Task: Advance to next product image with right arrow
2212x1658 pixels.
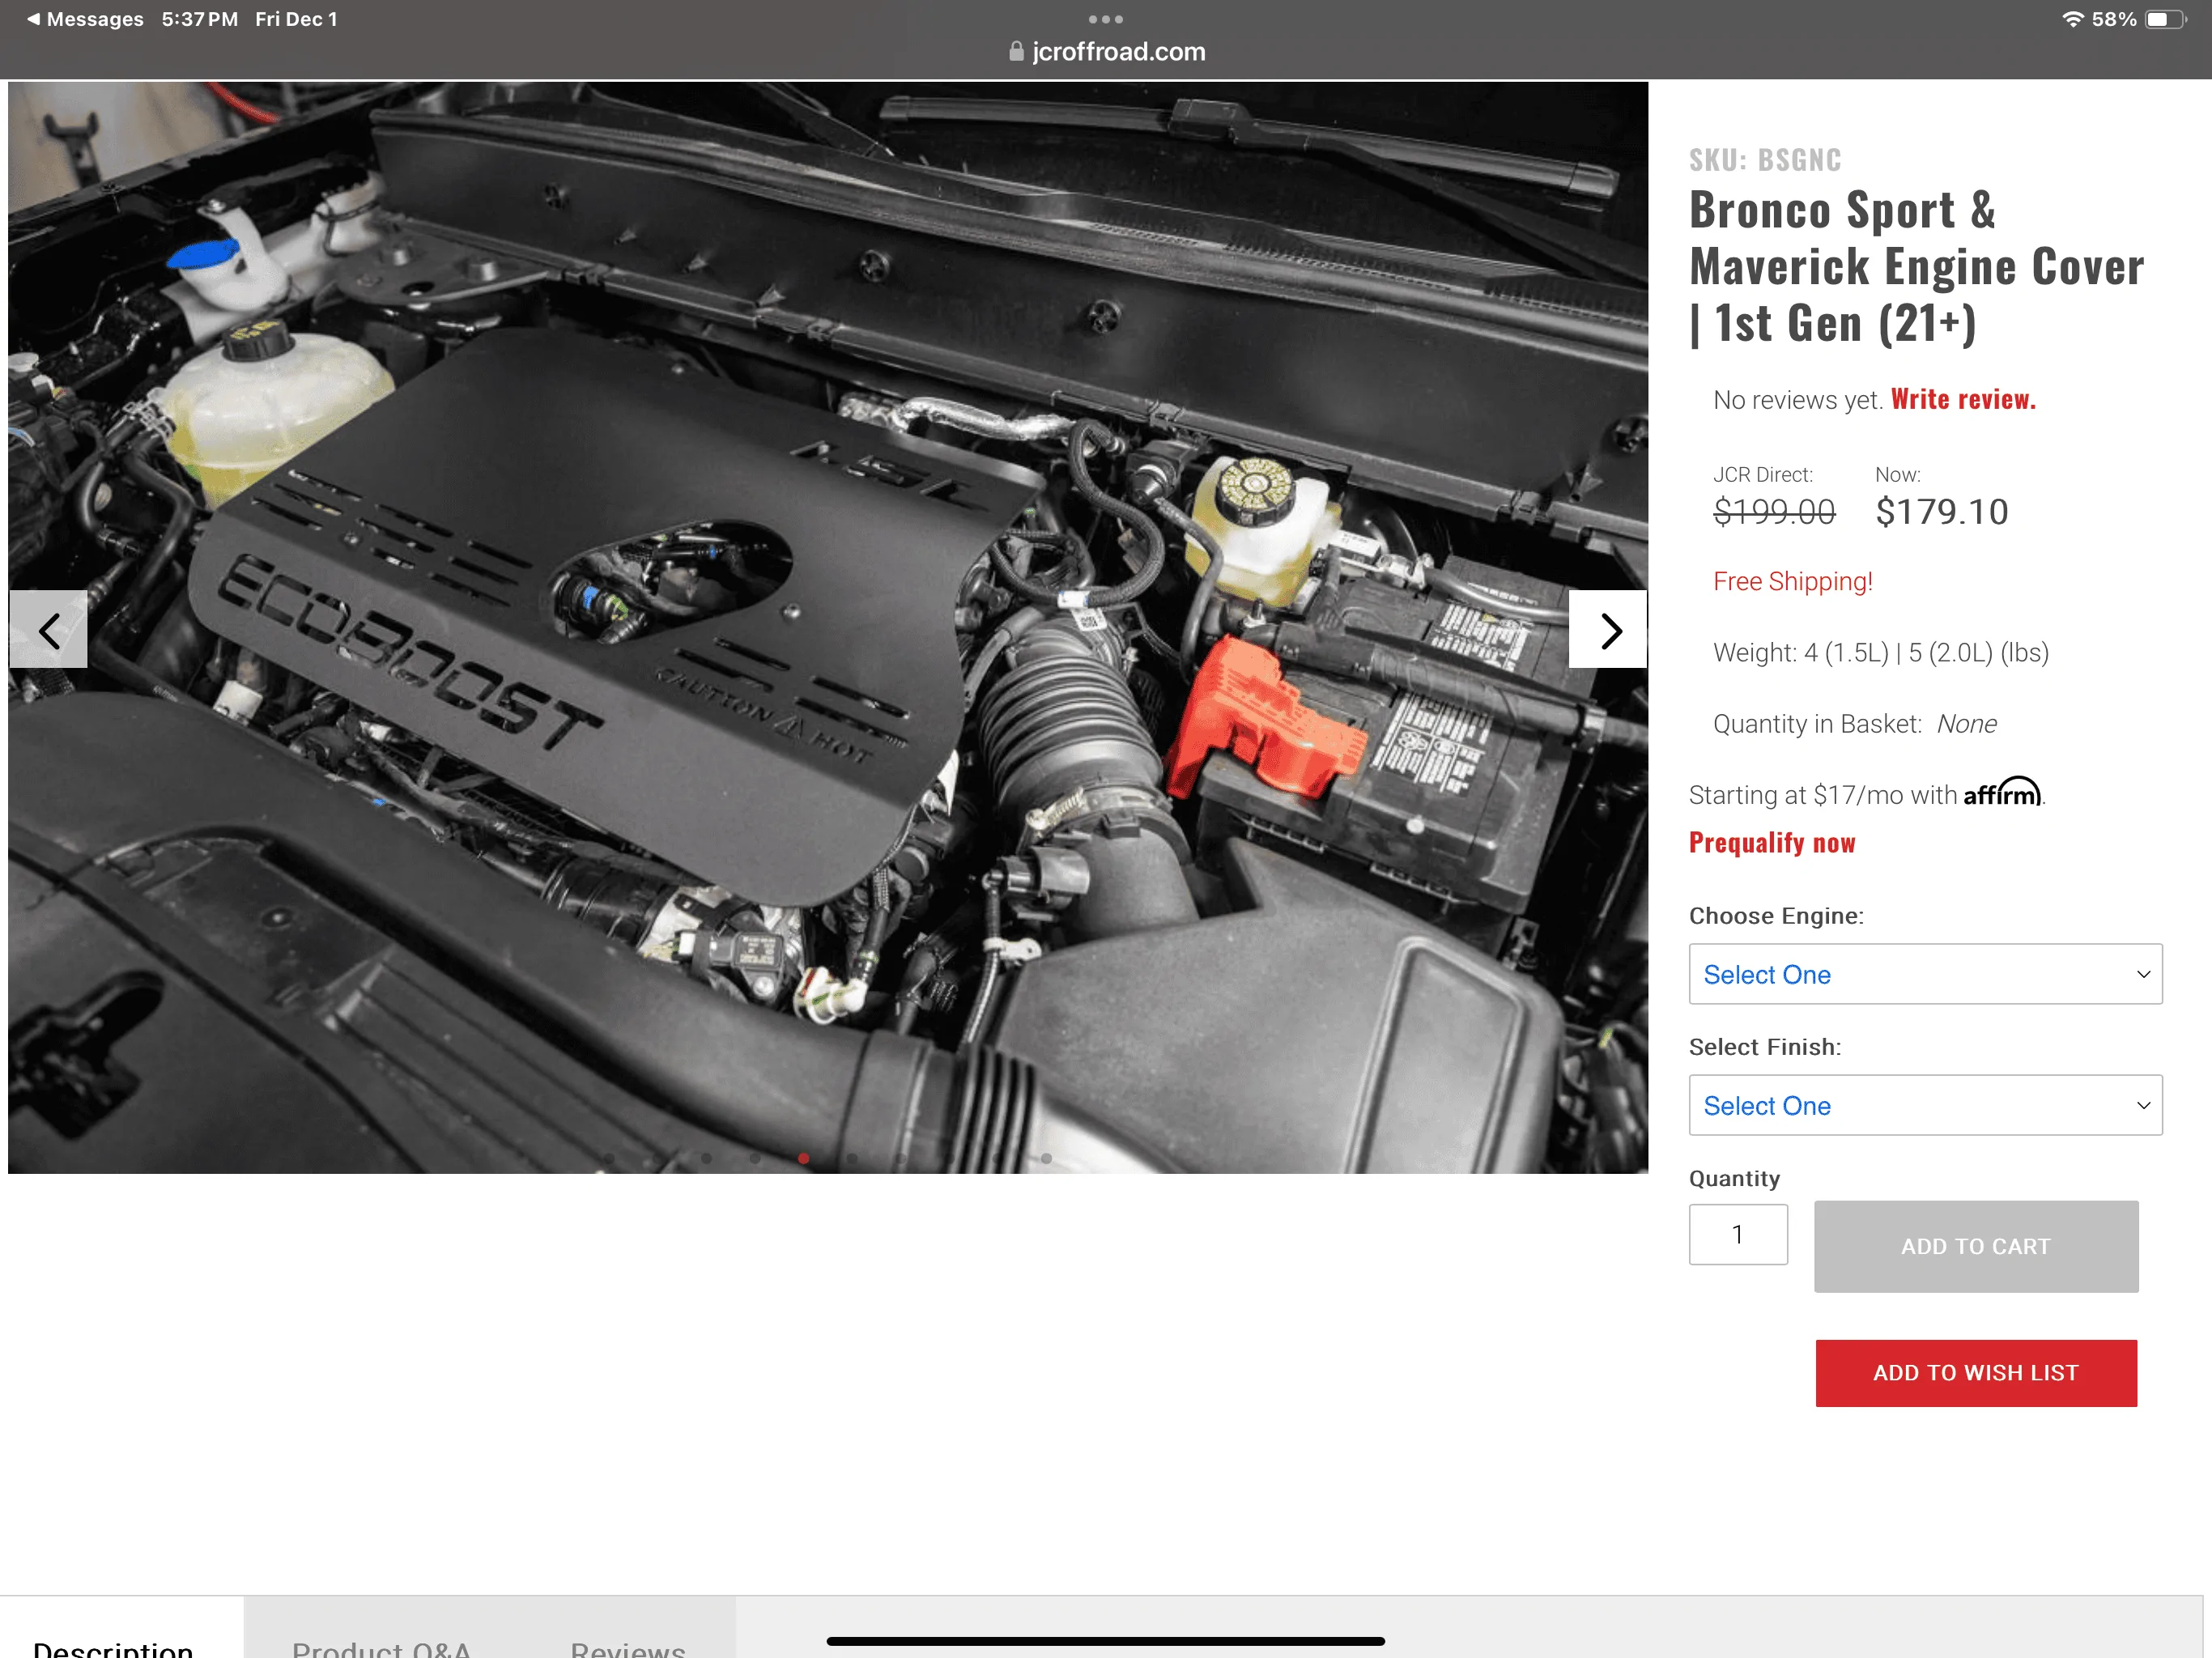Action: [1607, 630]
